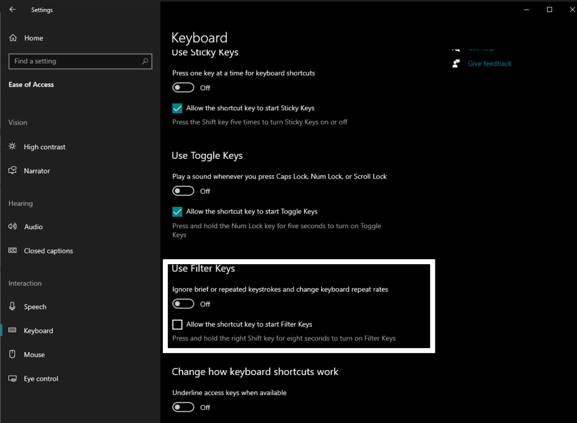Screen dimensions: 577x423
Task: Turn on Underline access keys toggle
Action: click(184, 407)
